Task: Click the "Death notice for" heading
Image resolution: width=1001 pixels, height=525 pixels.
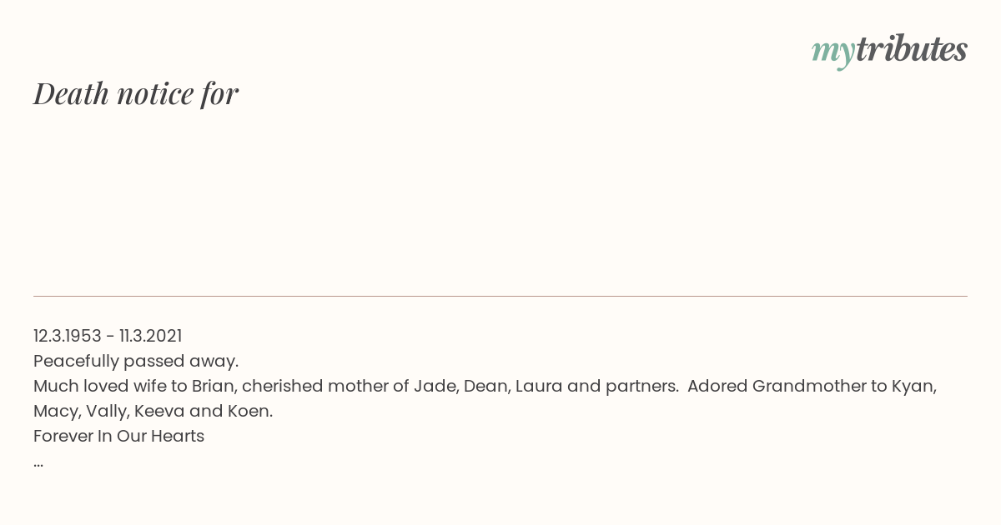Action: click(x=136, y=93)
